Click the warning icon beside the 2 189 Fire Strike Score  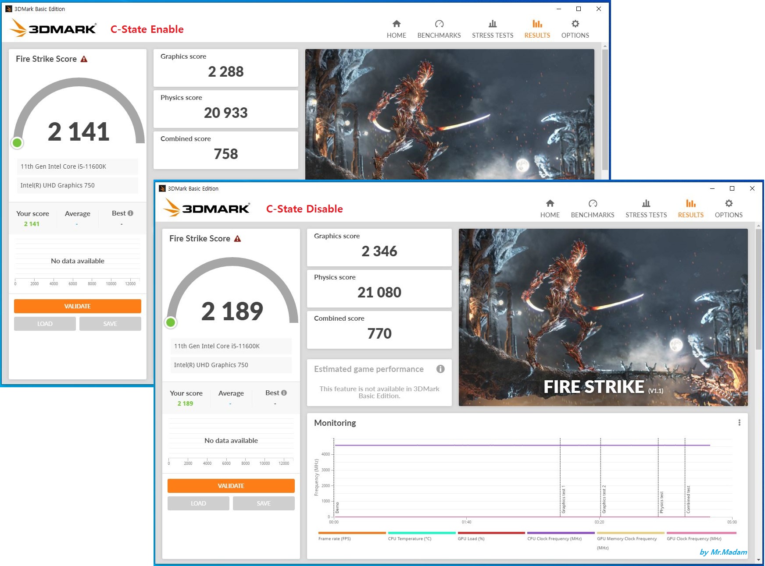pos(237,239)
